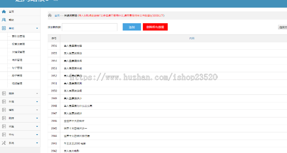The image size is (287, 153).
Task: Click the 首页 breadcrumb link
Action: coord(57,16)
